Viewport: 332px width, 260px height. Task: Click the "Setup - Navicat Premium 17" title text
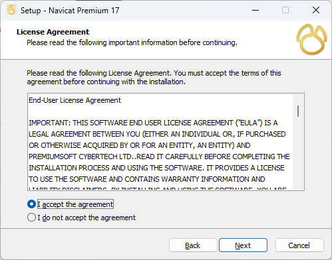point(70,11)
